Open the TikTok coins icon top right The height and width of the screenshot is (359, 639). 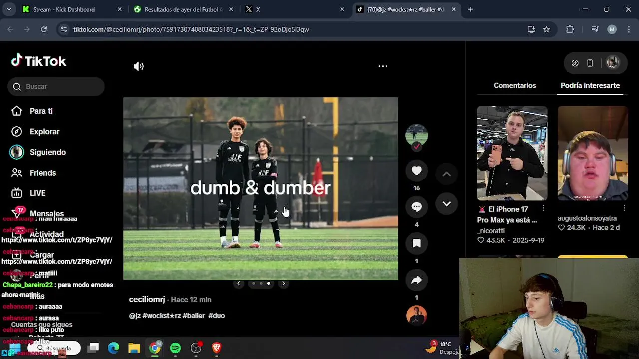[x=575, y=63]
